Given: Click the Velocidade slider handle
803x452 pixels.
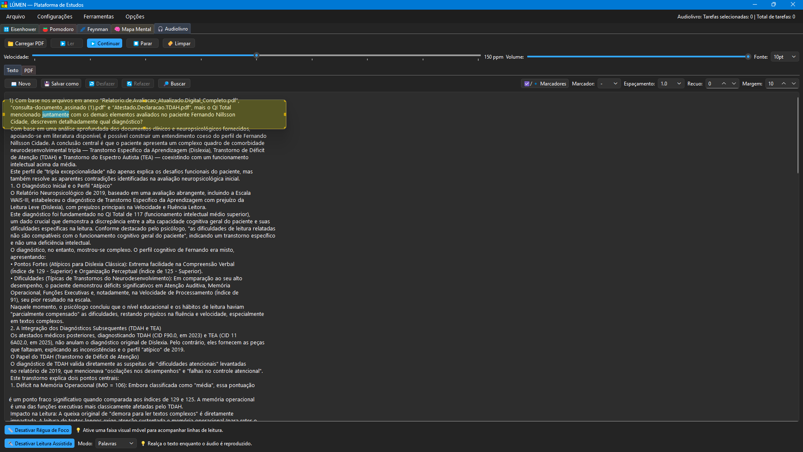Looking at the screenshot, I should (257, 55).
